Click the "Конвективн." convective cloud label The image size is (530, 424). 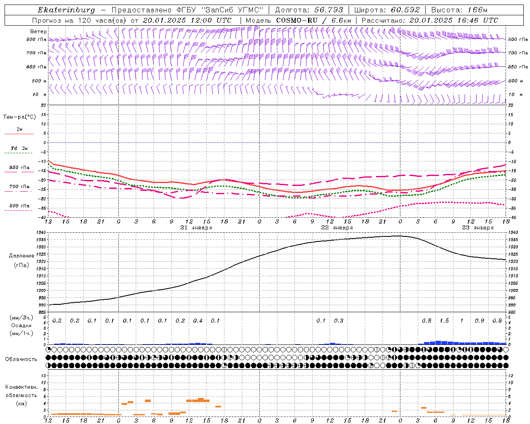(x=21, y=387)
